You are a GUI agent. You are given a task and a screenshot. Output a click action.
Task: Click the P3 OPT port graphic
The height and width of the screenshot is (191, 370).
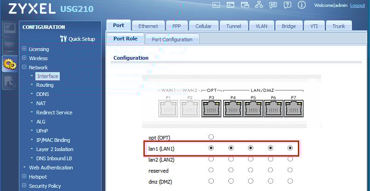pos(211,108)
